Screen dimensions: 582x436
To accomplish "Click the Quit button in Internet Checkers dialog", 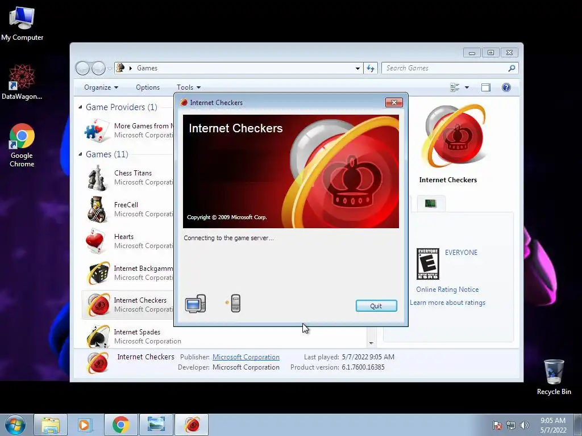I will pos(376,306).
